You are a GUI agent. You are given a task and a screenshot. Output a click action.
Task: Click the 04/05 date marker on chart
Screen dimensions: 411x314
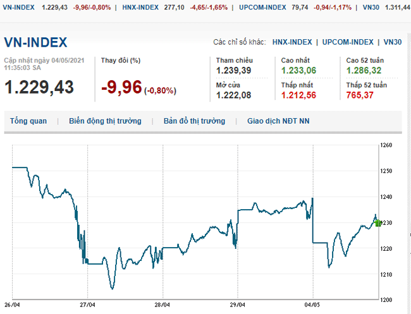312,302
